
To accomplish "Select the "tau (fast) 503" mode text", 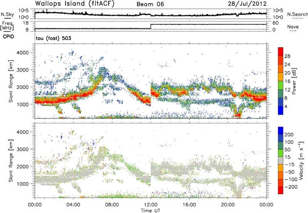I will click(54, 38).
